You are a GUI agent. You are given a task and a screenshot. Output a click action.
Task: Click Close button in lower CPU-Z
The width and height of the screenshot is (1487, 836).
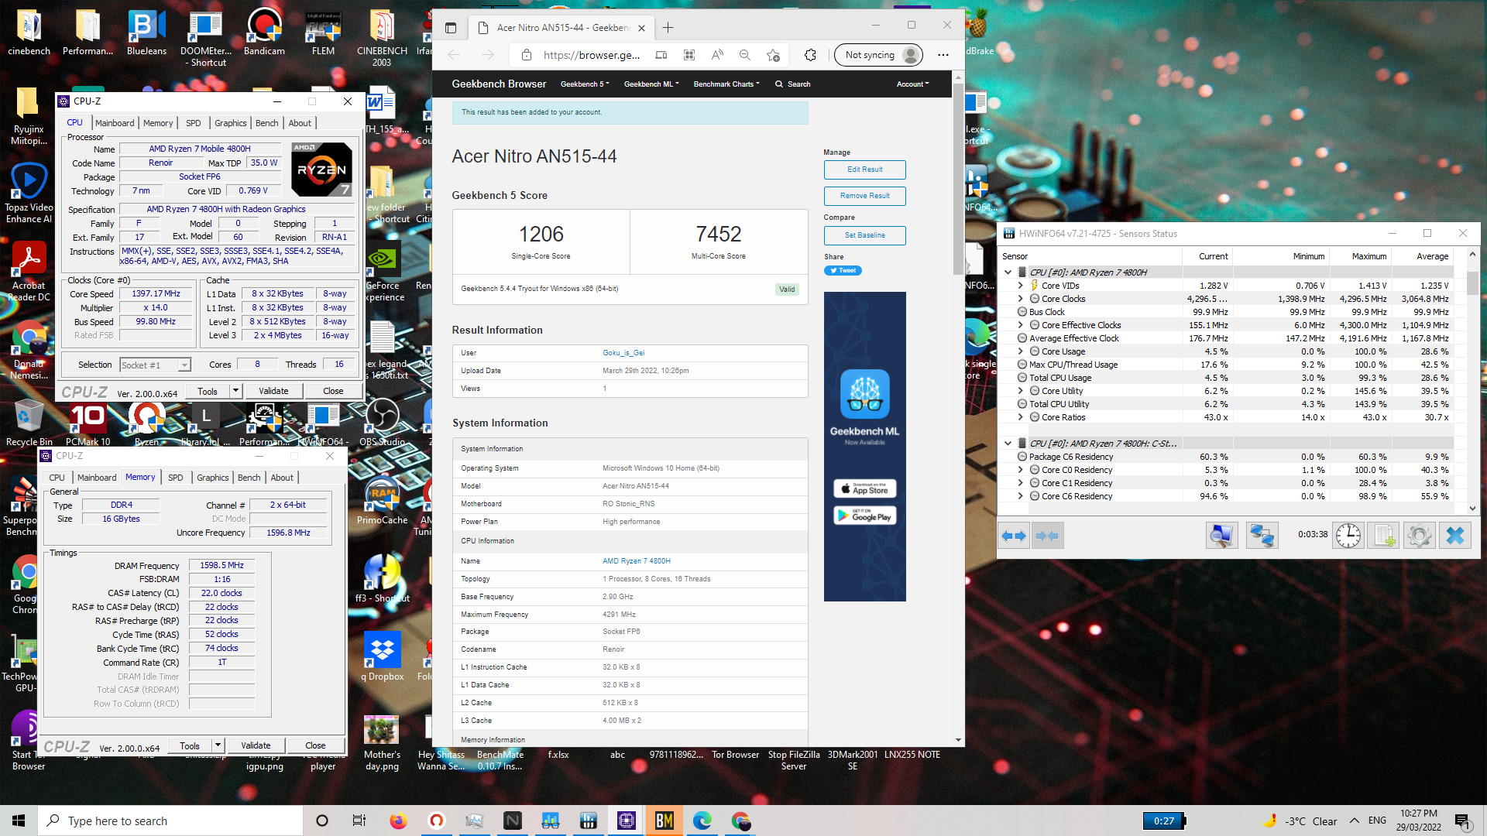click(x=315, y=745)
